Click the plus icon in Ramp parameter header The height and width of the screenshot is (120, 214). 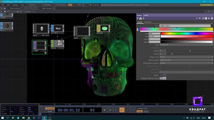tap(209, 18)
